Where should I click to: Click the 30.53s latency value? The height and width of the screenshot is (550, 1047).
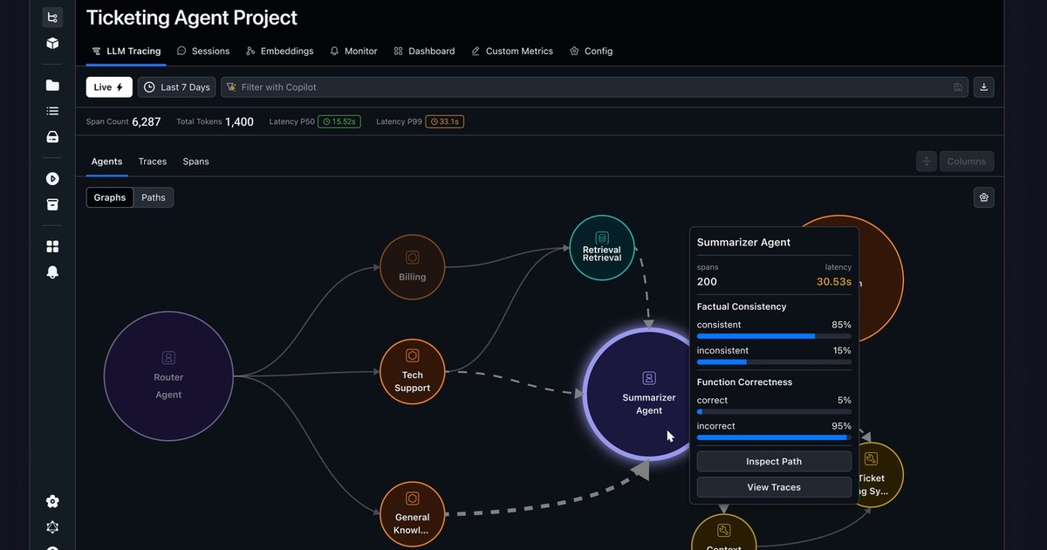point(834,282)
